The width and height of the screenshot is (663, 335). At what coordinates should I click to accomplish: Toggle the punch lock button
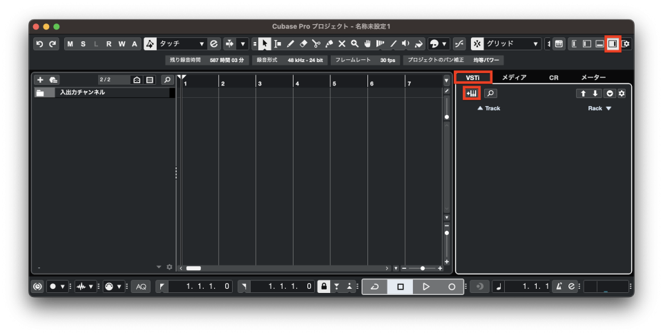click(323, 287)
